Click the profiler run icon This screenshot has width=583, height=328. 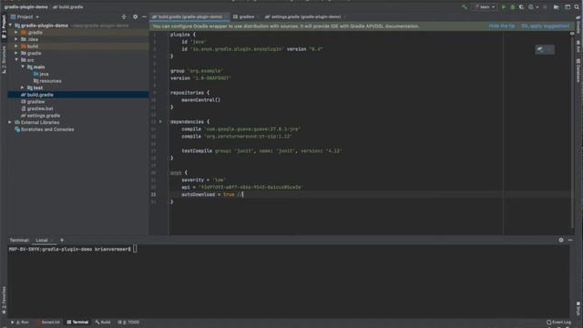532,6
